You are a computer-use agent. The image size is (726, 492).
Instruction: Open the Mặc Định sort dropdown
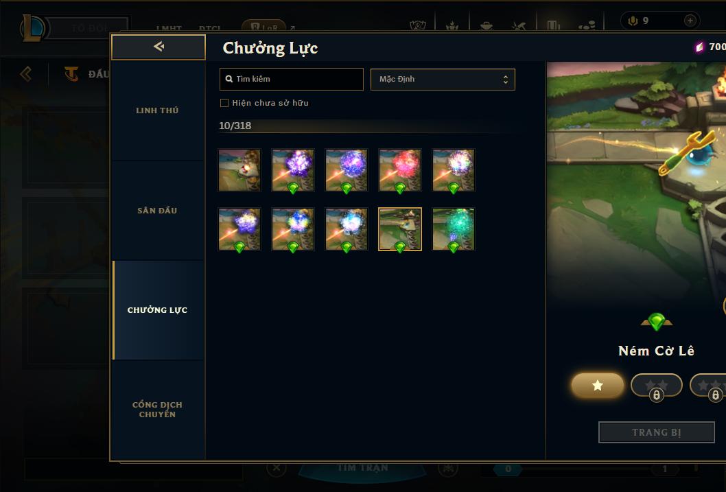click(443, 79)
